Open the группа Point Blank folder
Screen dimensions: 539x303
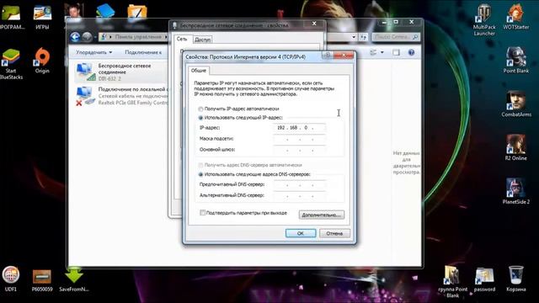pos(453,282)
